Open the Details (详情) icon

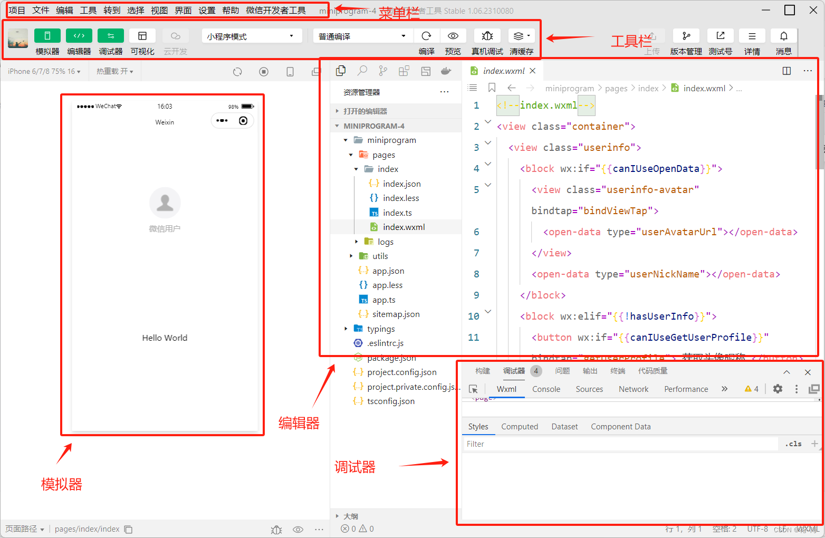click(x=752, y=36)
